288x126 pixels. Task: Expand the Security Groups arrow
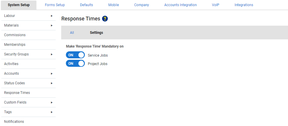[52, 54]
